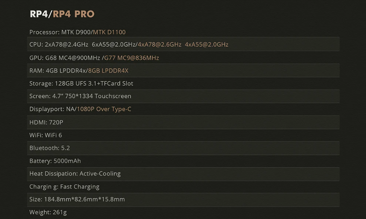Click the Storage 128GB UFS 3.1 line

81,84
